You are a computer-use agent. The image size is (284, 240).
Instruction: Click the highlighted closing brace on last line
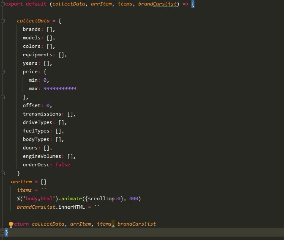[6, 232]
